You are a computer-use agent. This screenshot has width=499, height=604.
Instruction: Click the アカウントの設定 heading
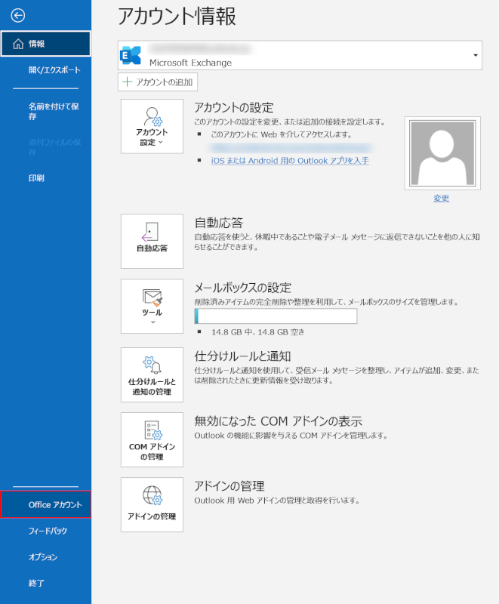coord(234,107)
